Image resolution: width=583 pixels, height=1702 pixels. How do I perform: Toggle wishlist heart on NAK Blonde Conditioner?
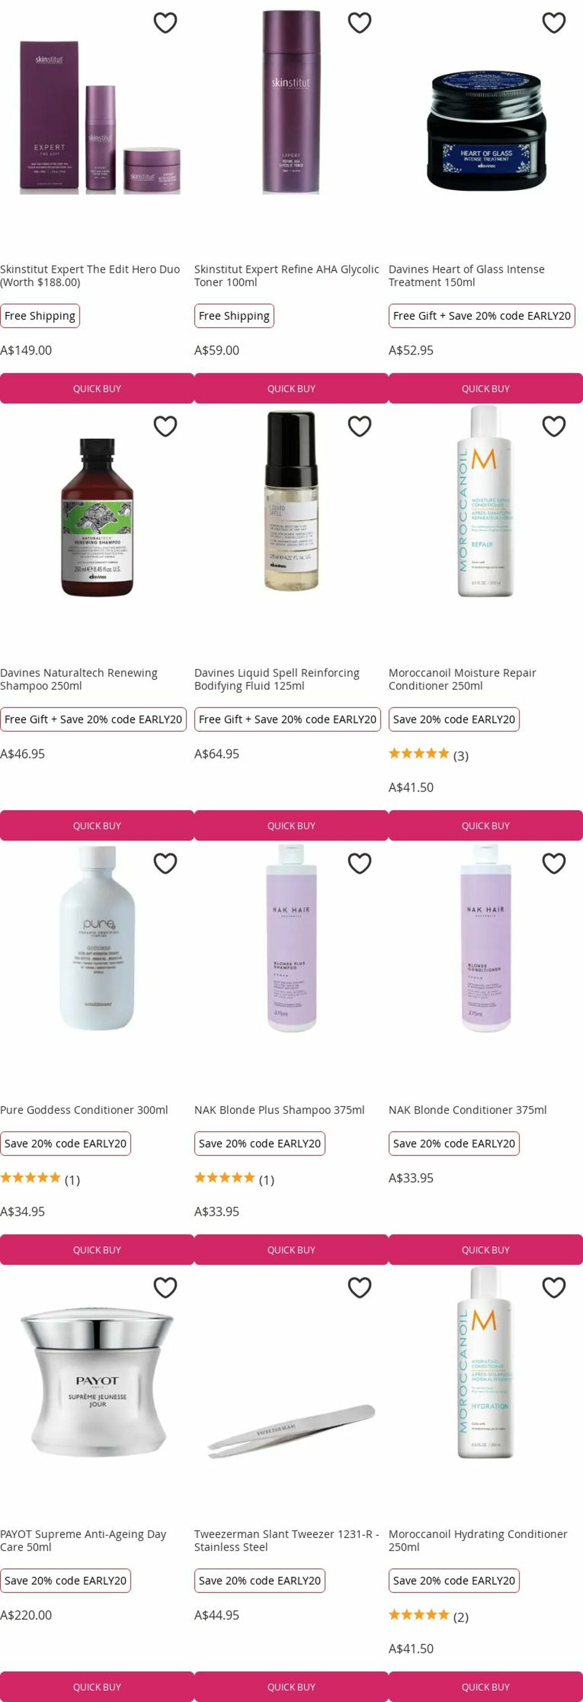554,863
